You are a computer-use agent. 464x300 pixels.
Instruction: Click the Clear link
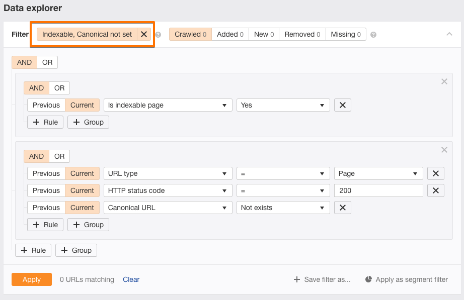131,279
